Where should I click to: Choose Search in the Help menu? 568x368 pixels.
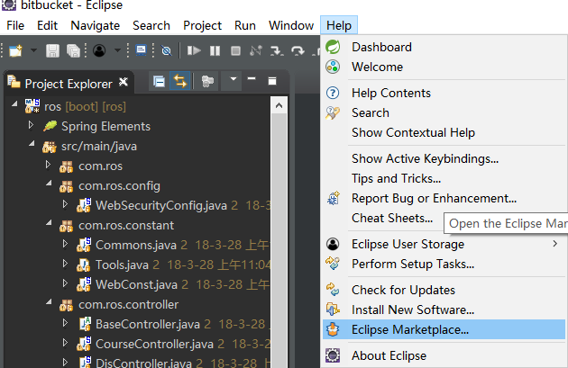pyautogui.click(x=444, y=112)
